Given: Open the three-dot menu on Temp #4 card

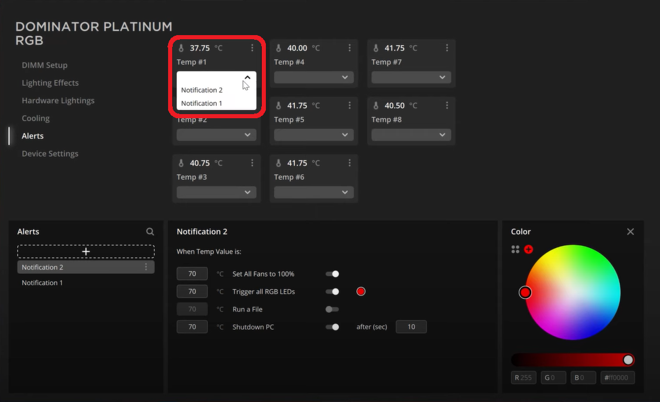Looking at the screenshot, I should pyautogui.click(x=350, y=48).
